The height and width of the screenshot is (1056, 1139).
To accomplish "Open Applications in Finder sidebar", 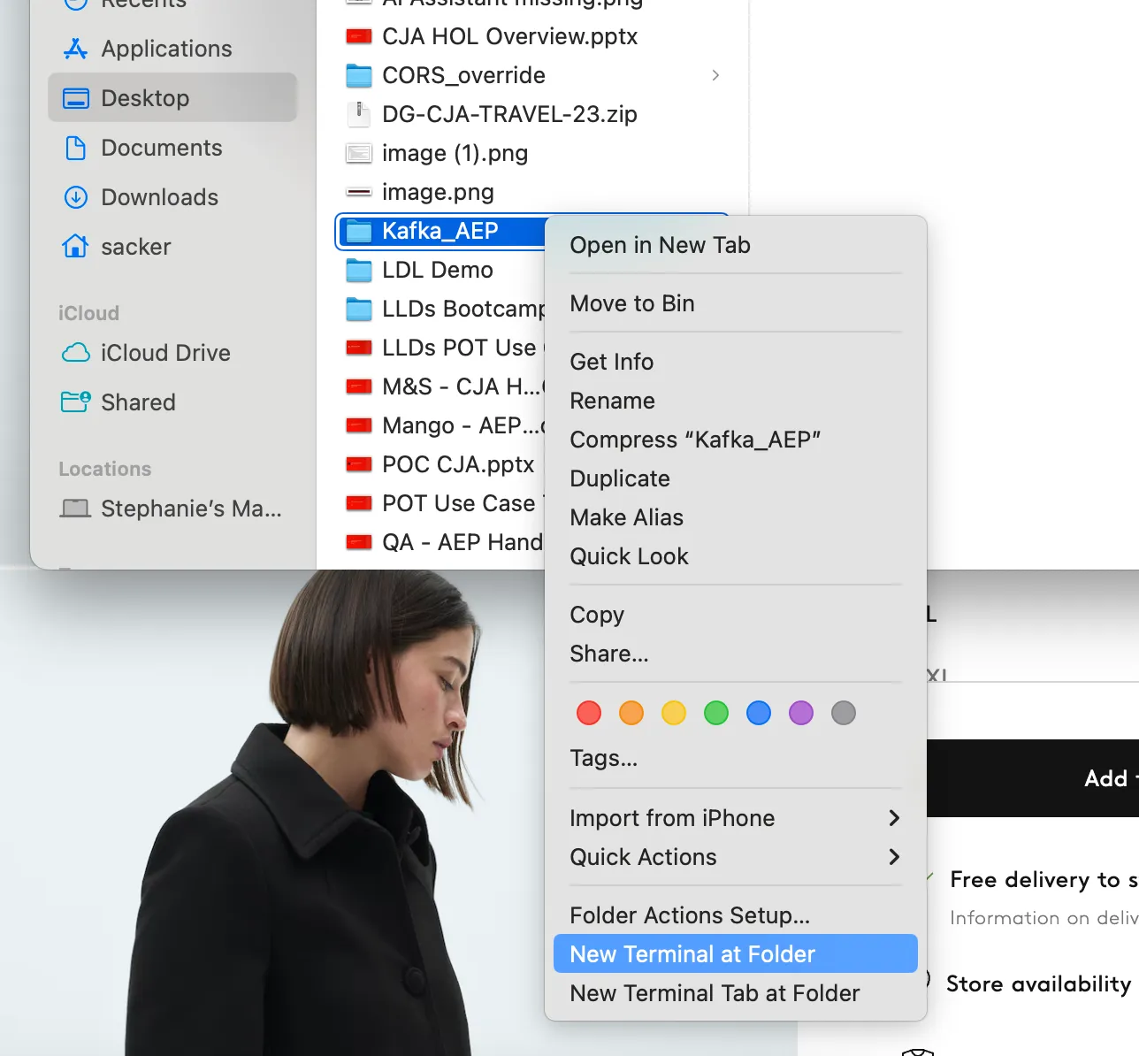I will pyautogui.click(x=166, y=49).
